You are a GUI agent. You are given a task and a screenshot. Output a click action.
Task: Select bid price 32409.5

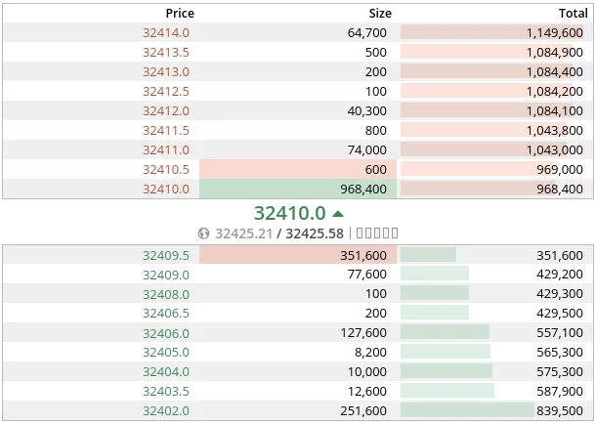[166, 255]
